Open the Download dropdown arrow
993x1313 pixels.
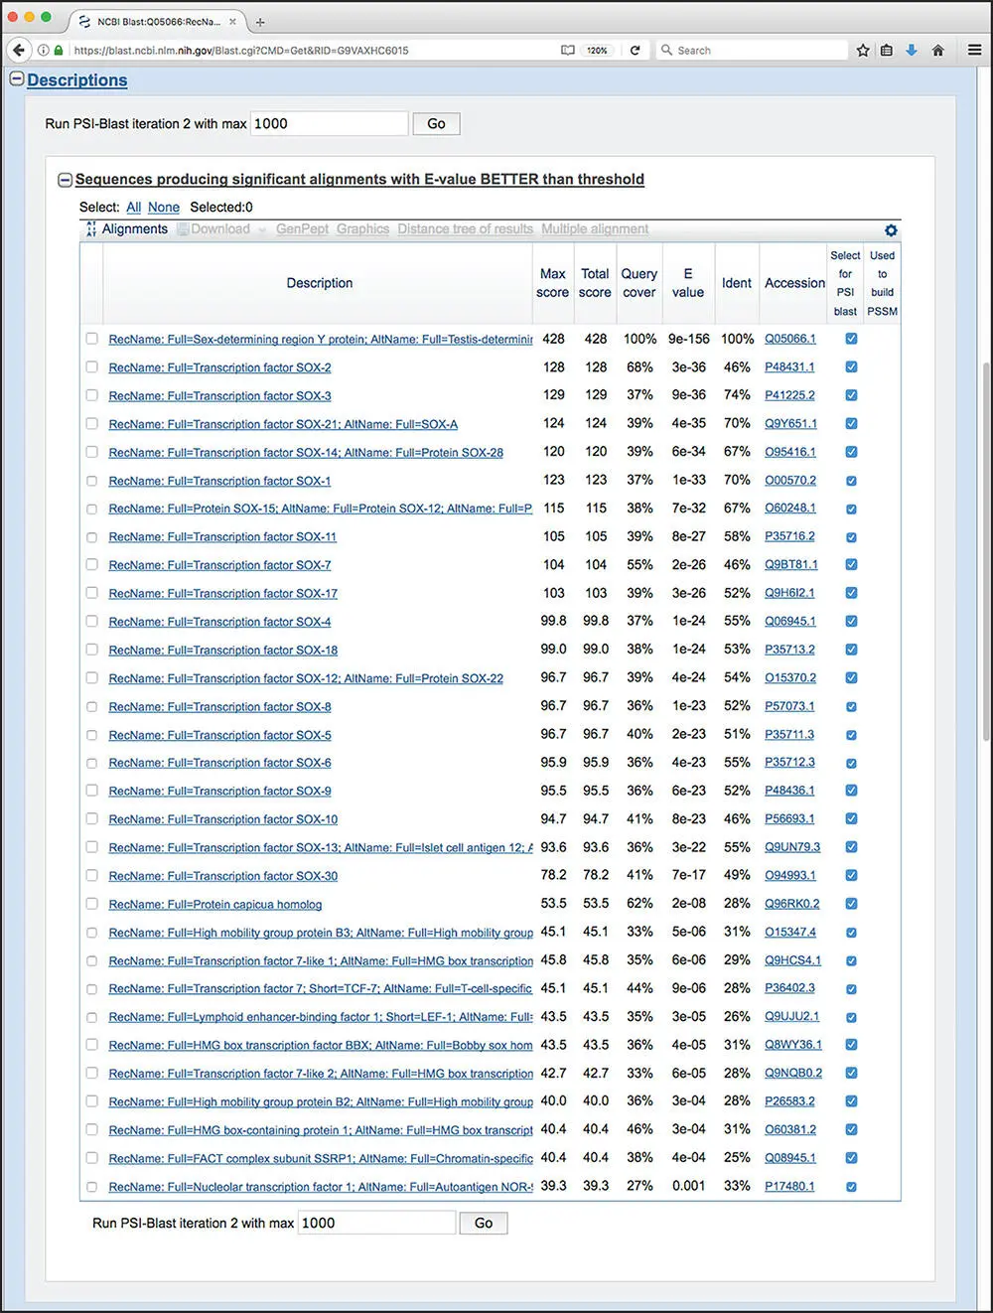(x=262, y=229)
